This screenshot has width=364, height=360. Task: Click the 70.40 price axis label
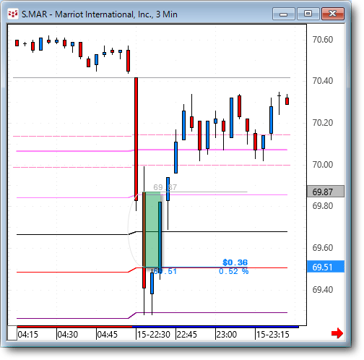[323, 81]
